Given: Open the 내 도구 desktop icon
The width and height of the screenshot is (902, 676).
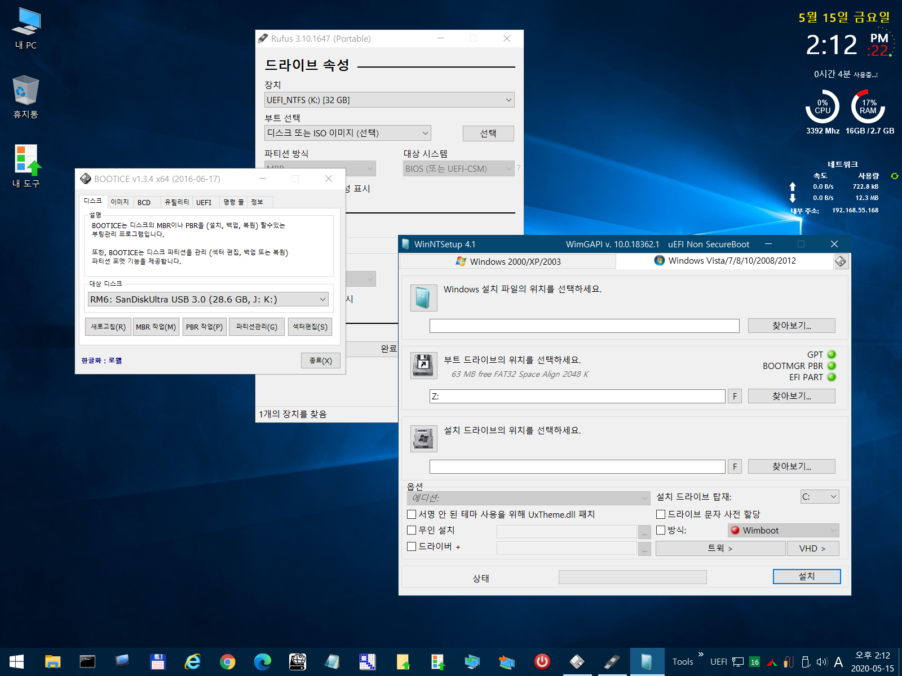Looking at the screenshot, I should tap(26, 166).
